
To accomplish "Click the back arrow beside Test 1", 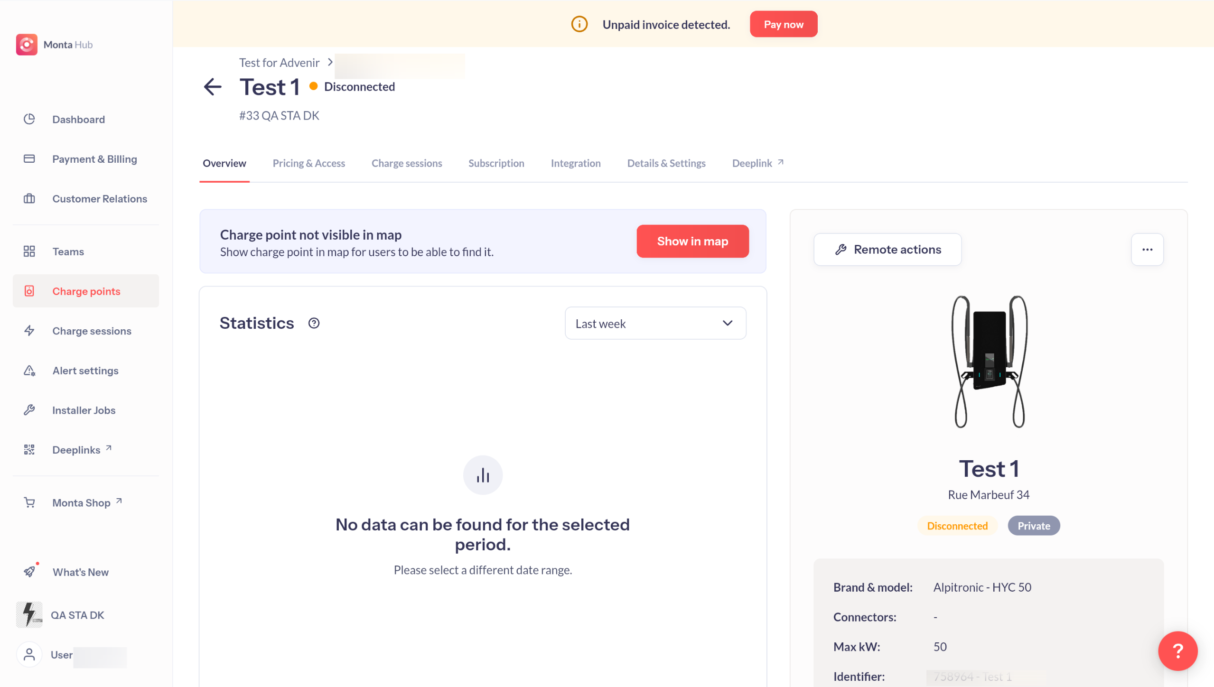I will point(212,87).
